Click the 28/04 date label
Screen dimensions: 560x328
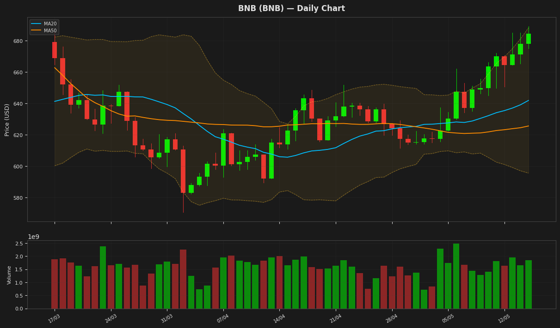tap(392, 318)
